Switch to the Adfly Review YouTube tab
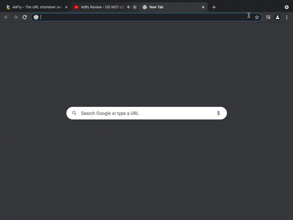Viewport: 293px width, 220px height. coord(105,7)
